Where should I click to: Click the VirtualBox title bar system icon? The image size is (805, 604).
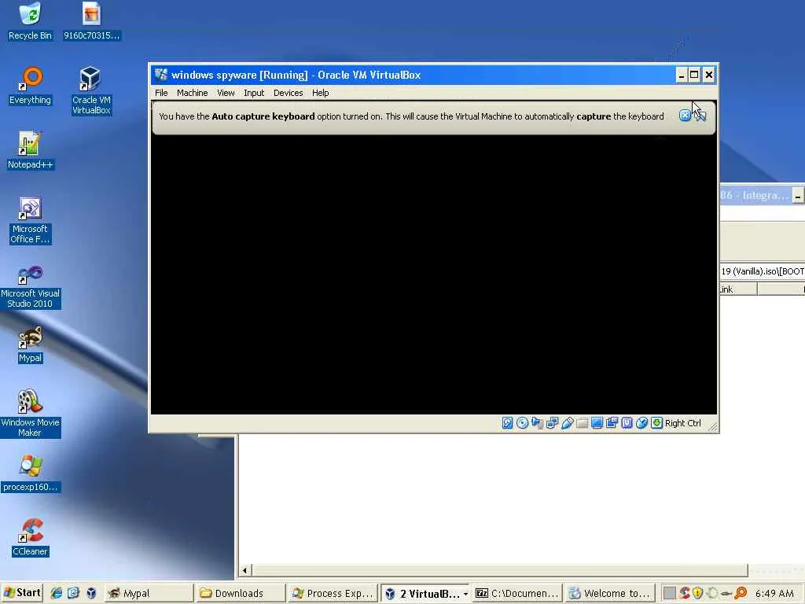(x=161, y=75)
